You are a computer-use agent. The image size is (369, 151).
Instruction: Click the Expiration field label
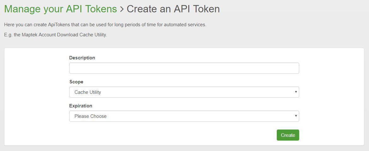point(81,106)
